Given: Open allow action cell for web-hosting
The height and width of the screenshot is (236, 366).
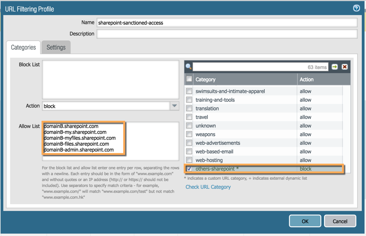Looking at the screenshot, I should (x=320, y=160).
